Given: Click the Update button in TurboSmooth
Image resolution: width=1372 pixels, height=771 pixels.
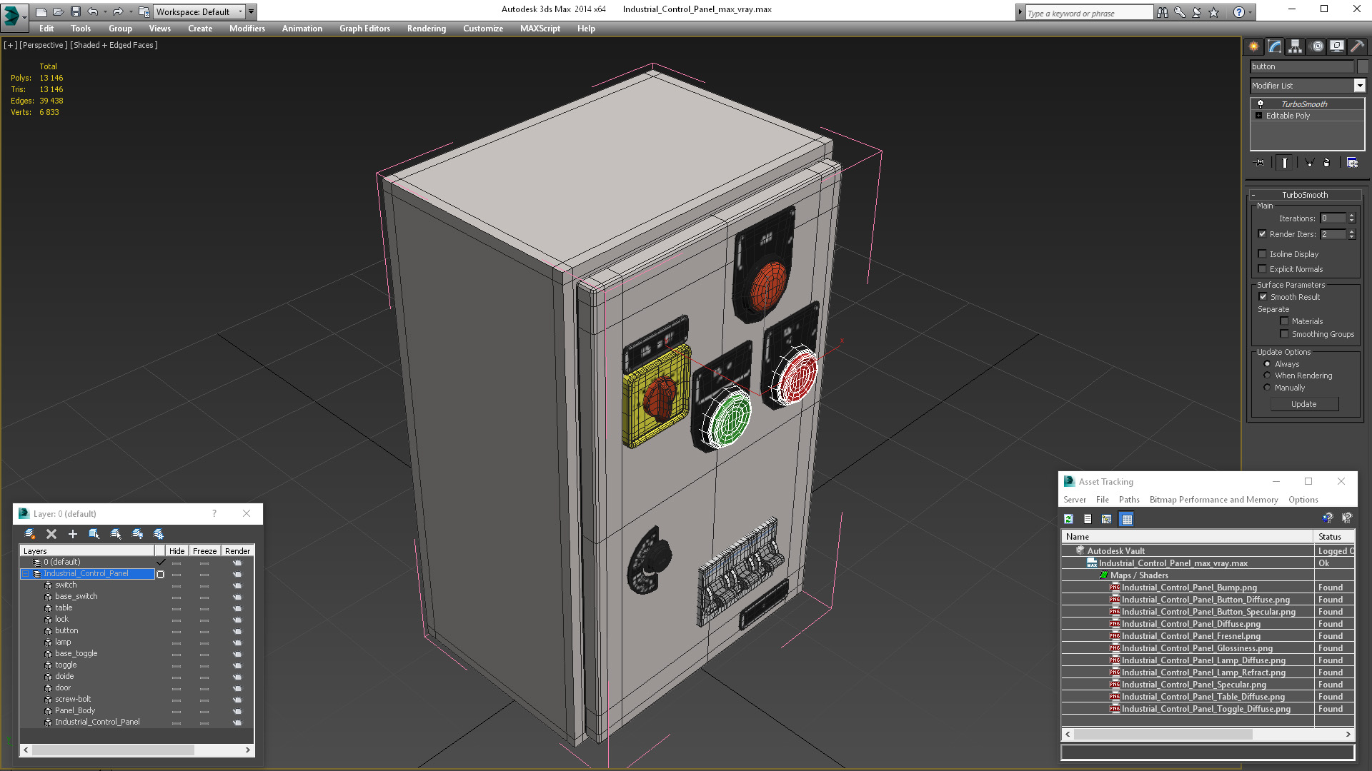Looking at the screenshot, I should 1303,404.
